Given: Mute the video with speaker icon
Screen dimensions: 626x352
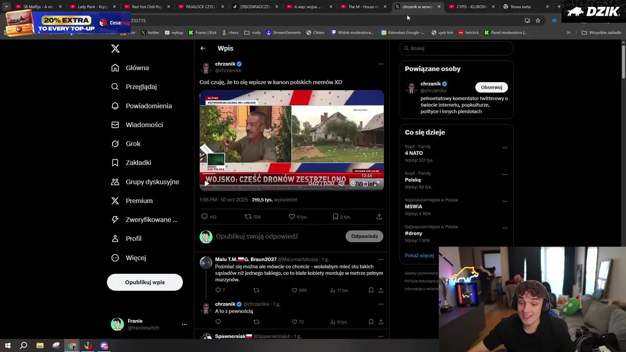Looking at the screenshot, I should 341,184.
